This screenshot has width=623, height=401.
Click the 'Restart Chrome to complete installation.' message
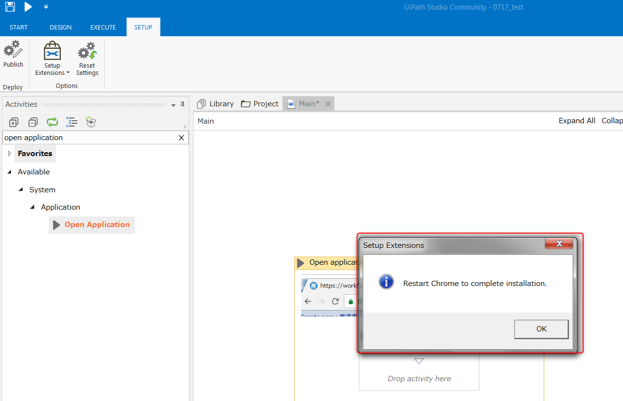pos(475,284)
